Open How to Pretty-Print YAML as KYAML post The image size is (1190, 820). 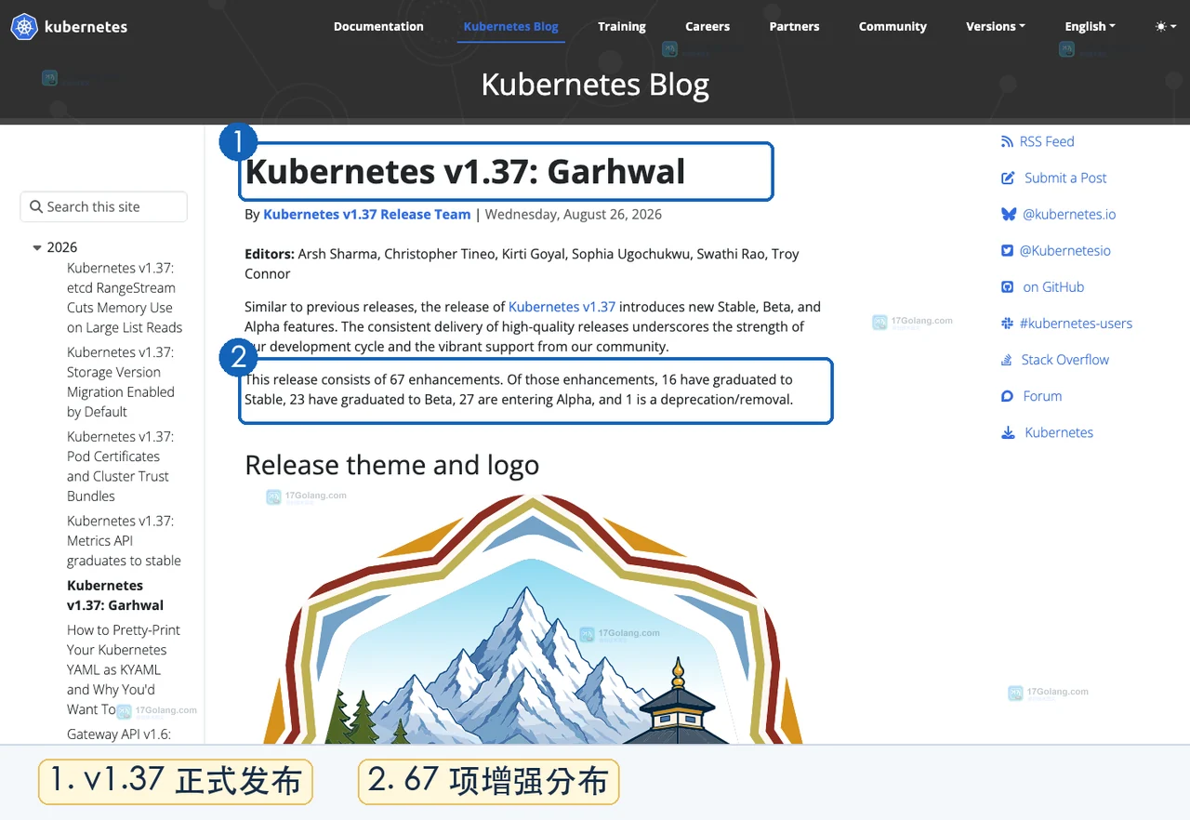[x=124, y=669]
